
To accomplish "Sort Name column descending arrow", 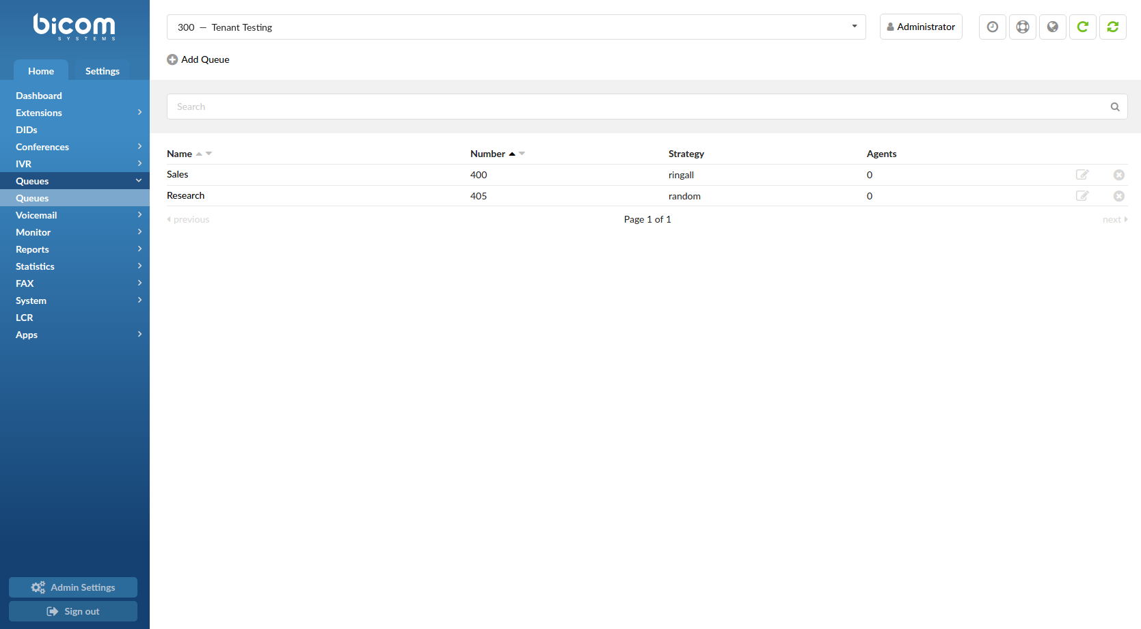I will pyautogui.click(x=209, y=154).
